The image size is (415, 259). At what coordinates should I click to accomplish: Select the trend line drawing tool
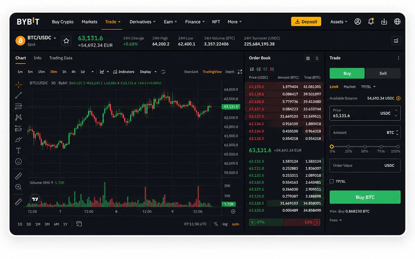coord(19,95)
